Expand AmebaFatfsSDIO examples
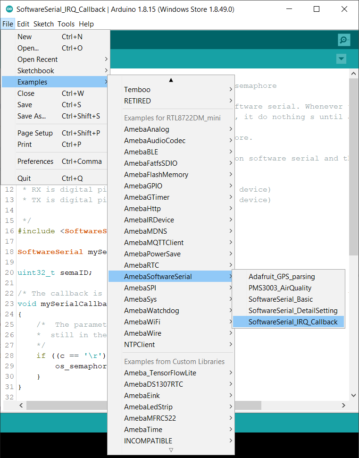 pos(171,163)
